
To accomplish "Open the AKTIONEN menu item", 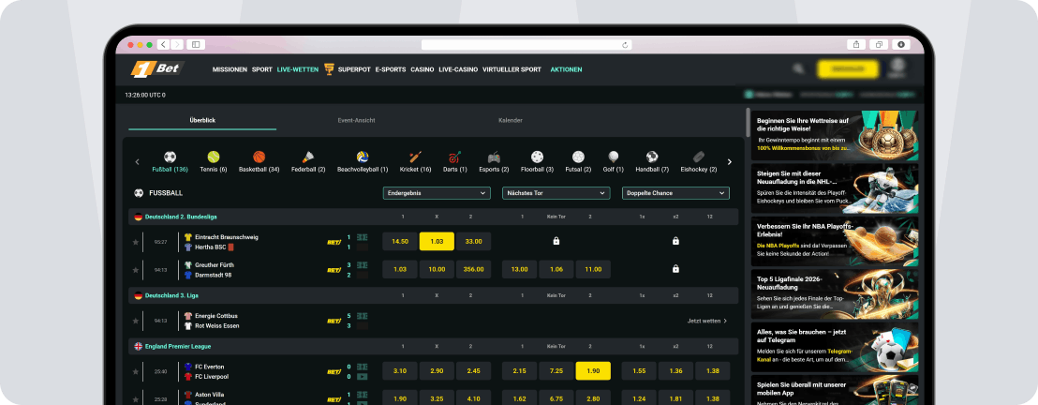I will point(566,69).
